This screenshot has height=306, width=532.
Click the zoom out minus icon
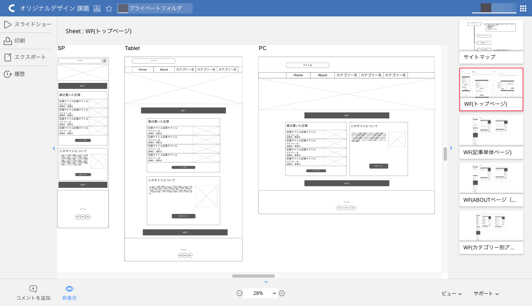coord(240,293)
